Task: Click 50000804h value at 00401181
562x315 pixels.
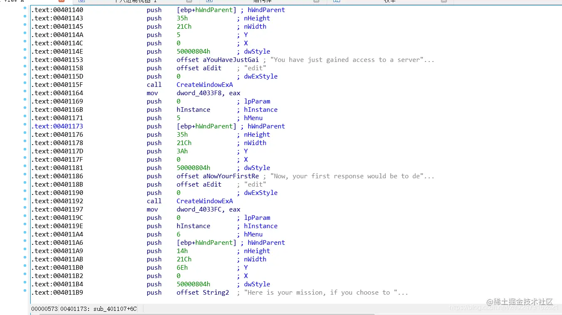Action: 193,168
